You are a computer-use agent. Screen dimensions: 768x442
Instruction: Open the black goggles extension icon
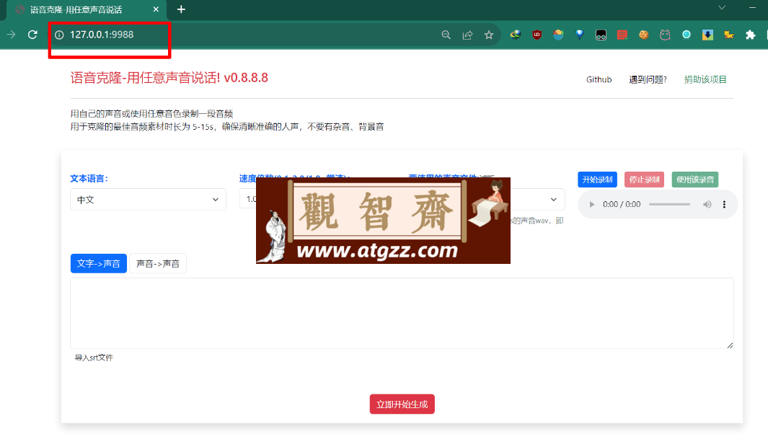pyautogui.click(x=601, y=35)
